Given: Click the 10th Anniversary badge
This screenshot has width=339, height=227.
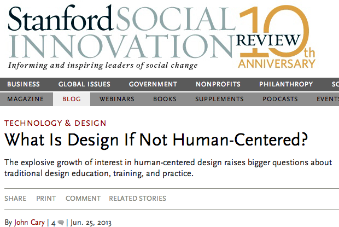Looking at the screenshot, I should pos(277,37).
